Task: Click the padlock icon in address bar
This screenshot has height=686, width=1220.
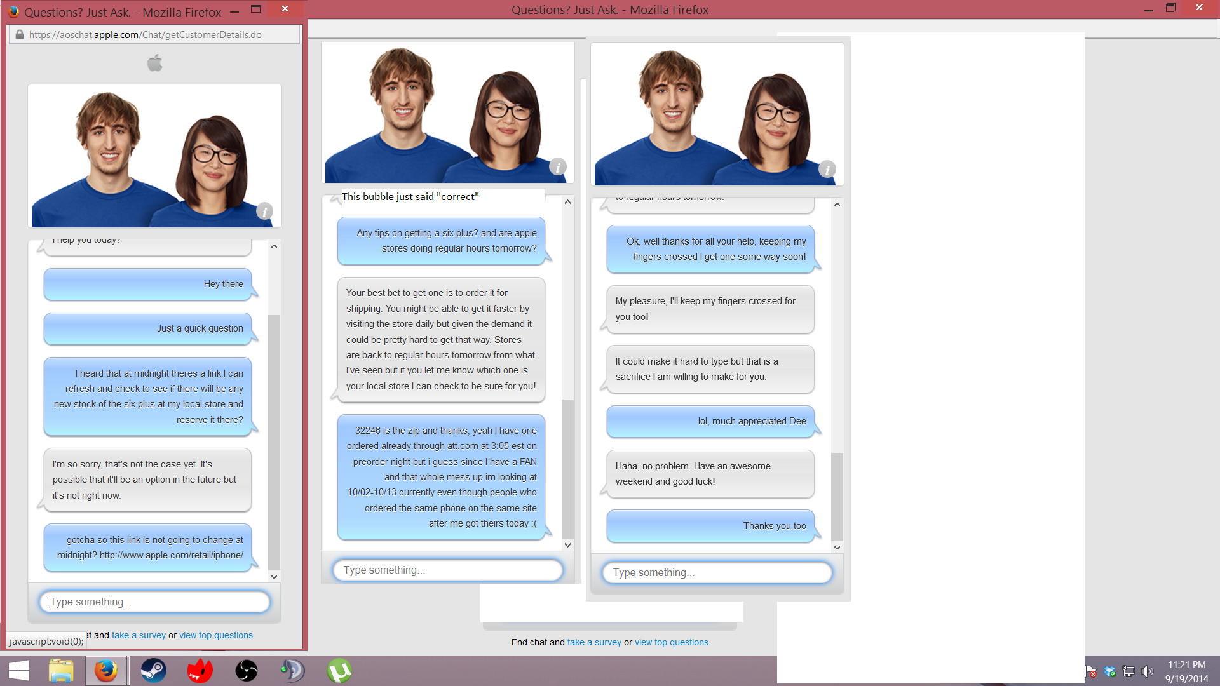Action: 20,35
